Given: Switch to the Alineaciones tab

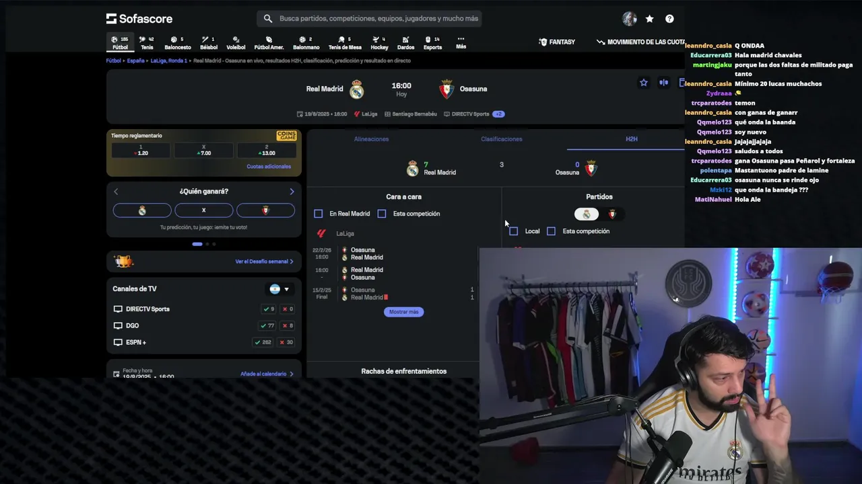Looking at the screenshot, I should 371,139.
